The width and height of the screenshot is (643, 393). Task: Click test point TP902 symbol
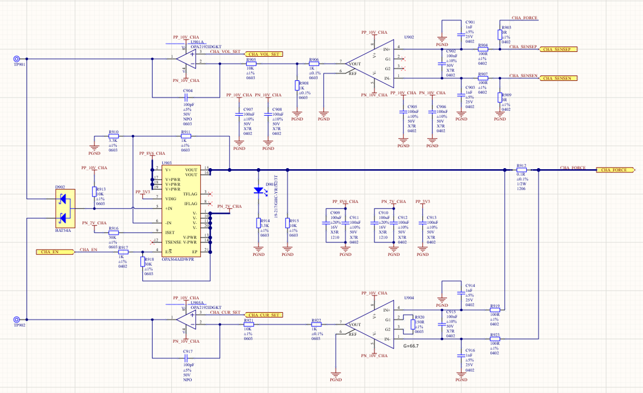[17, 319]
